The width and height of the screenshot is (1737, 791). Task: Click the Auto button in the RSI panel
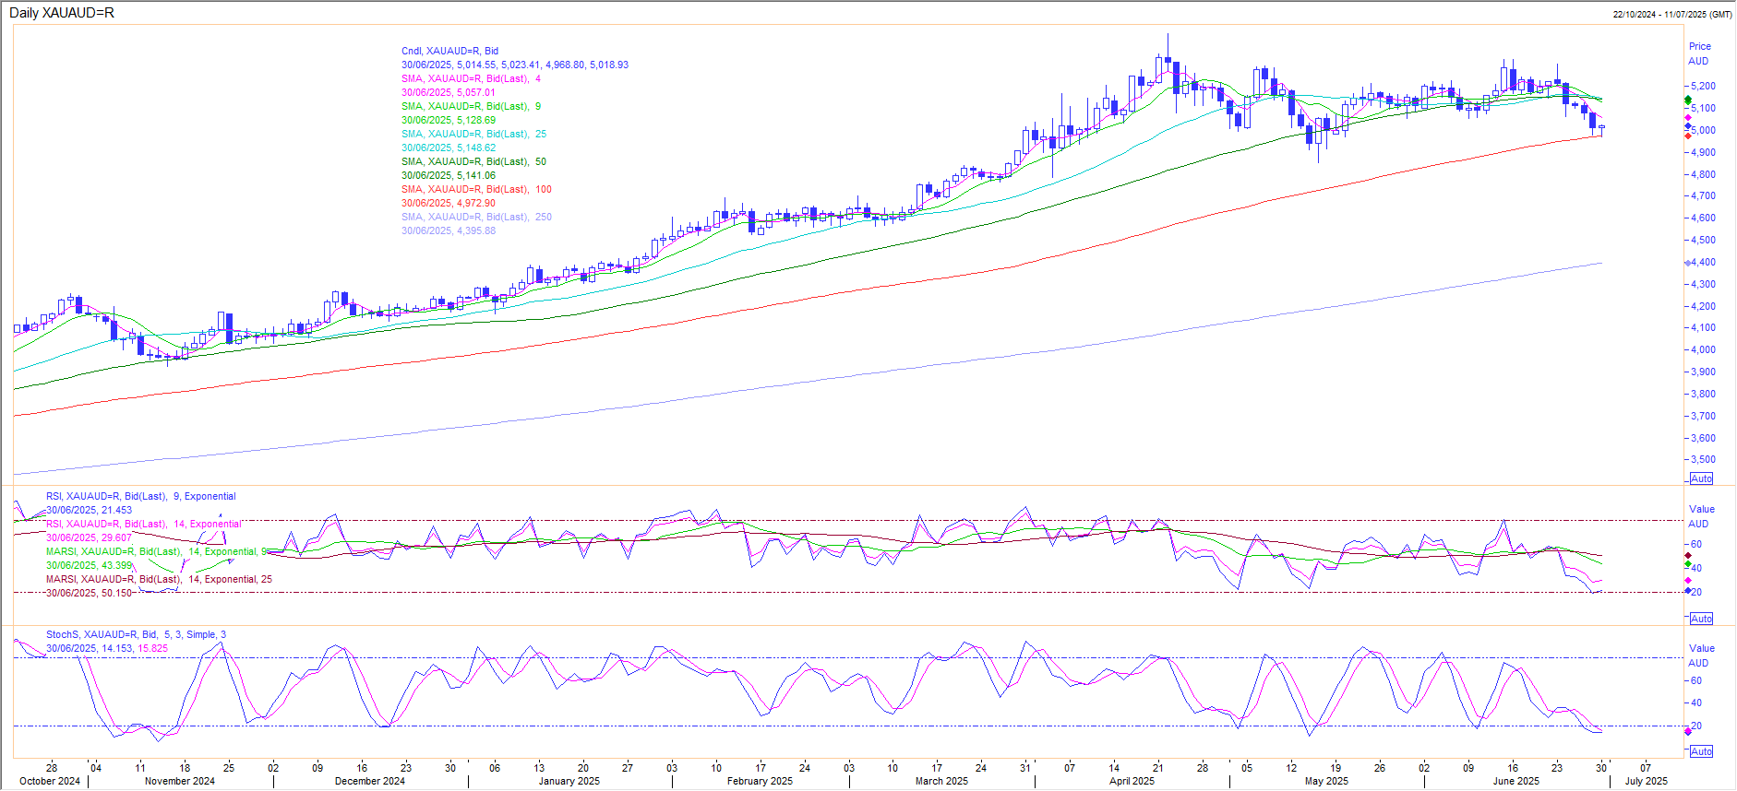tap(1701, 619)
